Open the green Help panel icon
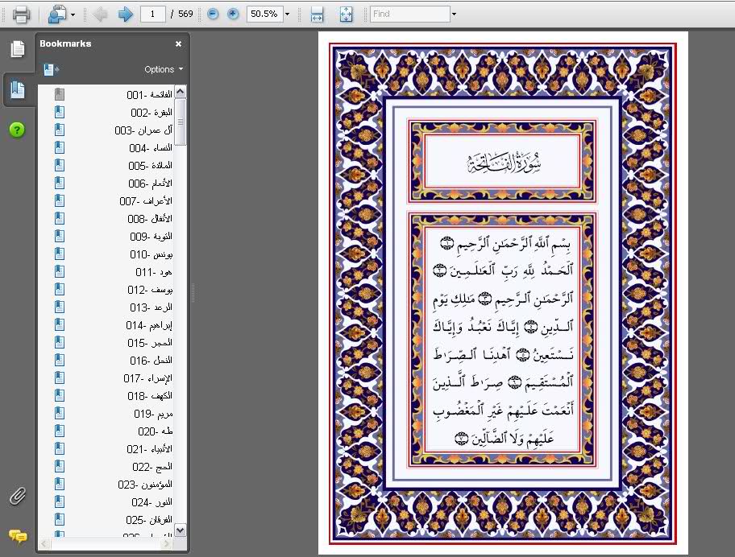 coord(17,130)
